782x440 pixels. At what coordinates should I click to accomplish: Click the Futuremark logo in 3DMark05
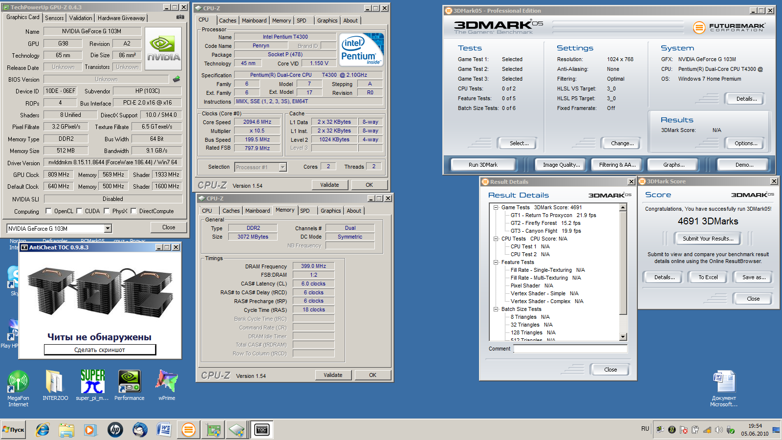(x=729, y=27)
